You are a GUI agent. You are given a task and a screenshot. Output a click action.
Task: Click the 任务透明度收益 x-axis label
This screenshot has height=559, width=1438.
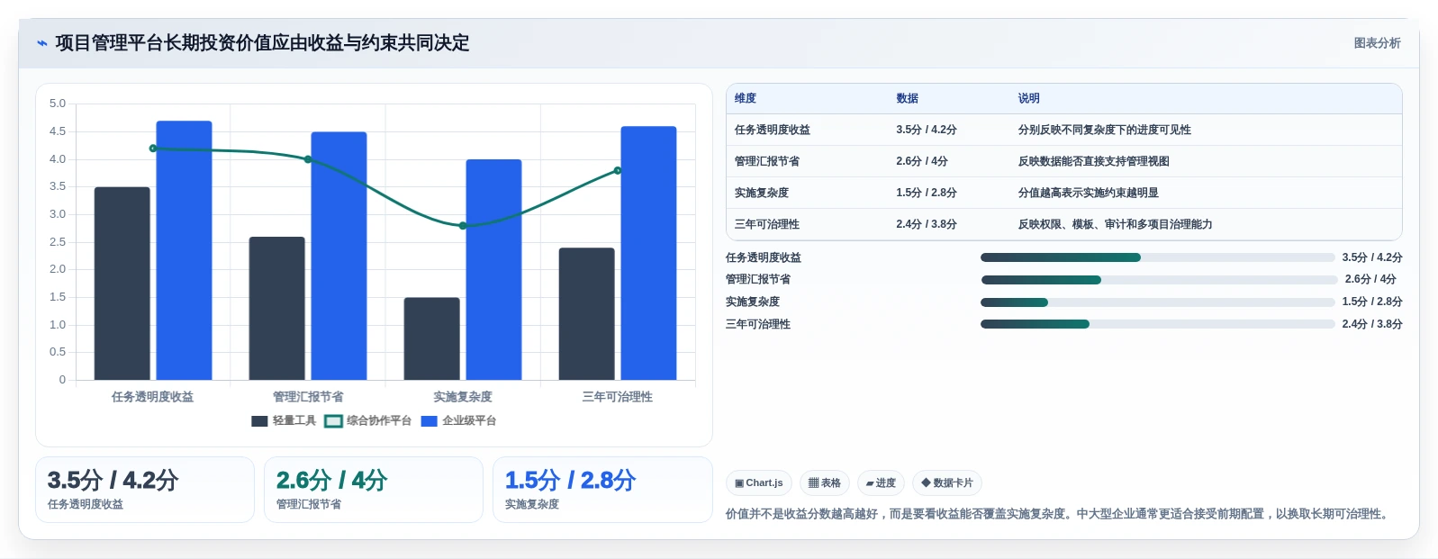pos(153,397)
